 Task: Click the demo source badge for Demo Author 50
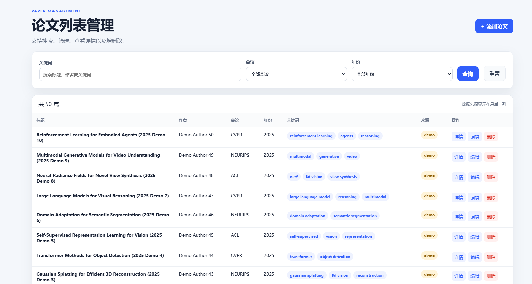pyautogui.click(x=429, y=135)
